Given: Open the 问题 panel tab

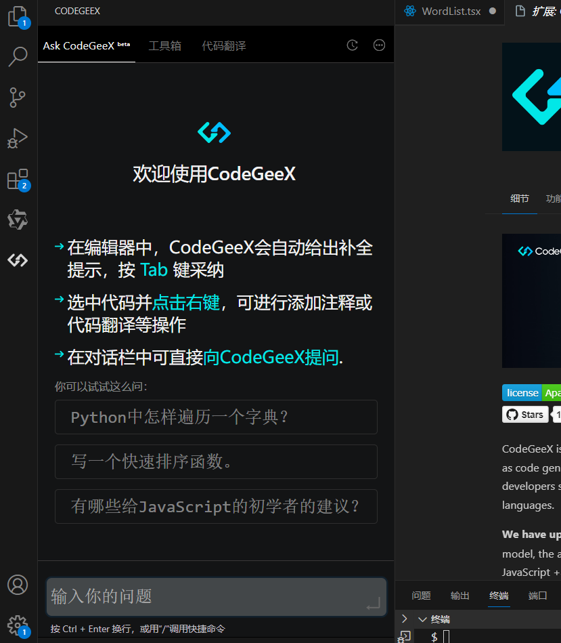Looking at the screenshot, I should (x=422, y=596).
